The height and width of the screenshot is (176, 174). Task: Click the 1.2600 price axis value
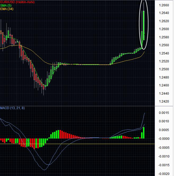point(164,29)
